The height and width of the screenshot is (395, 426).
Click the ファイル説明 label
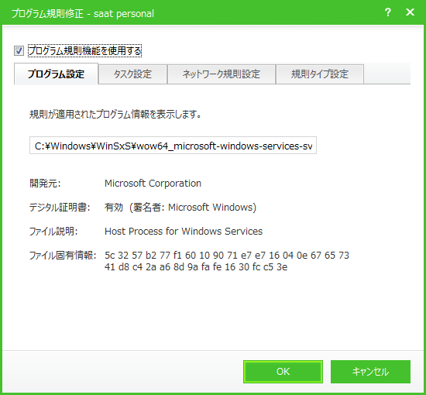[x=53, y=231]
